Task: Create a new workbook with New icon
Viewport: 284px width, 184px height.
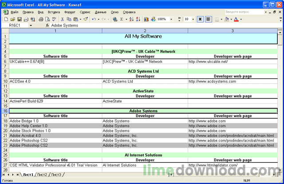Action: (x=6, y=19)
